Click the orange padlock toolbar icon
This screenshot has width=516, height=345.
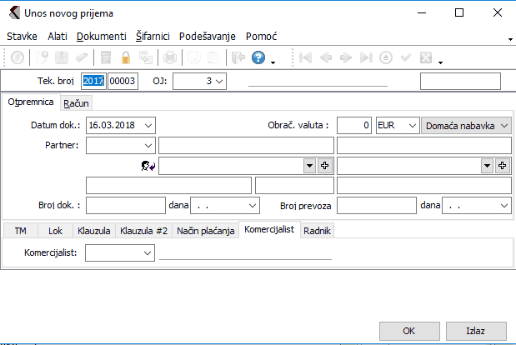(126, 58)
